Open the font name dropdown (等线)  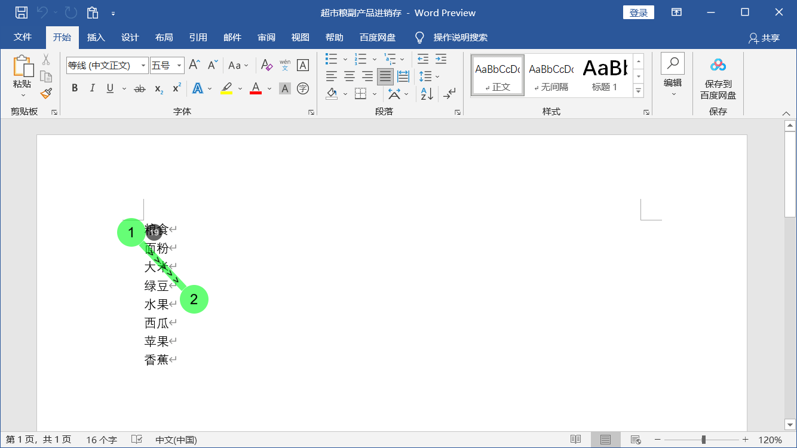pos(143,66)
